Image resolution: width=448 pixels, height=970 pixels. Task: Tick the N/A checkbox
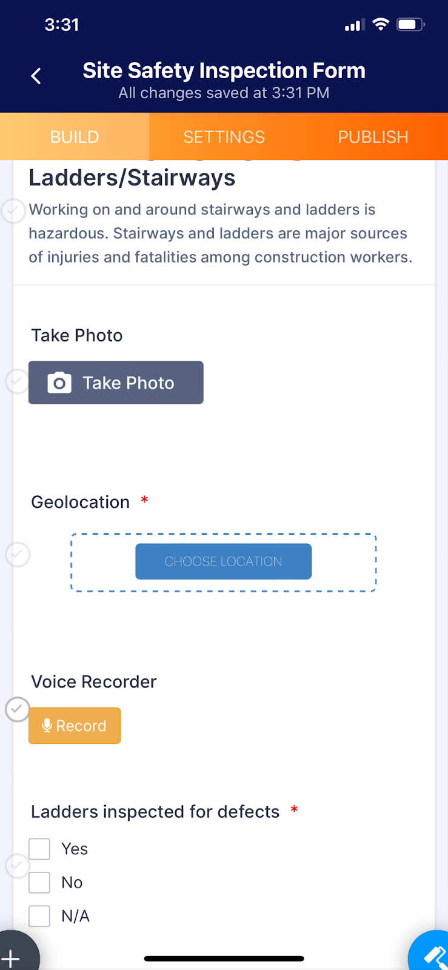coord(40,915)
